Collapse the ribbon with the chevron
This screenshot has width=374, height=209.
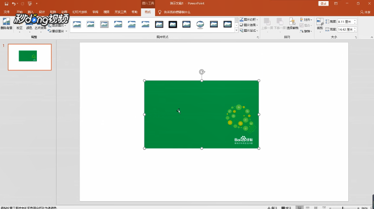pos(371,37)
